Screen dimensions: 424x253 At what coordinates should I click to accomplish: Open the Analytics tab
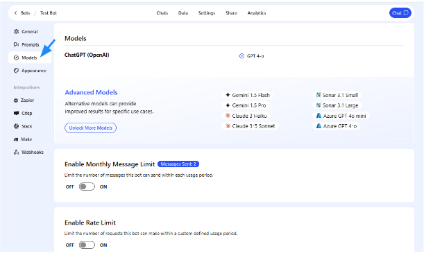tap(257, 12)
